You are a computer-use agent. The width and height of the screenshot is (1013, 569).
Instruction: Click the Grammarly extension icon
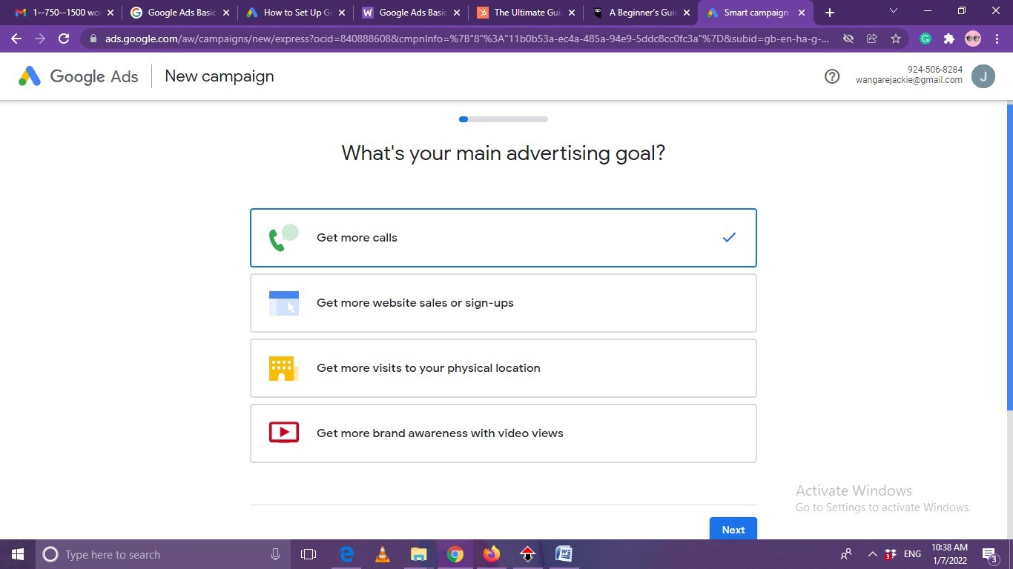925,39
